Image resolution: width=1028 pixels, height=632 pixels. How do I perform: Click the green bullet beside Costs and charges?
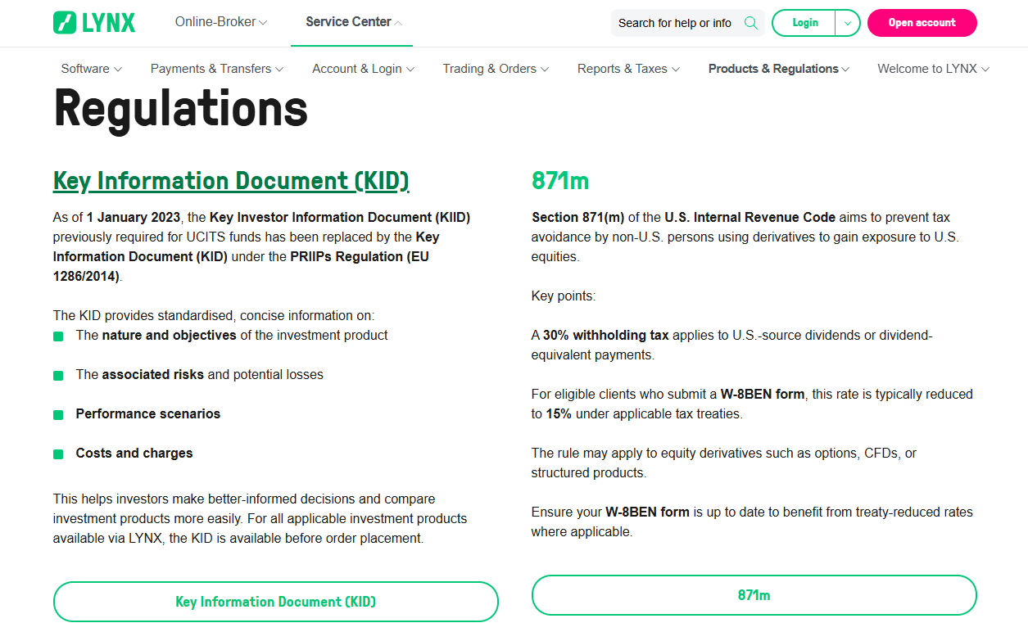tap(58, 454)
